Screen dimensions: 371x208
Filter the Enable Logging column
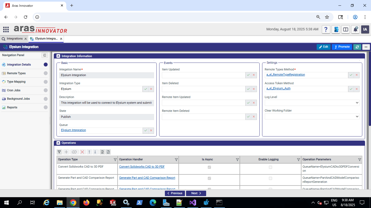coord(298,160)
